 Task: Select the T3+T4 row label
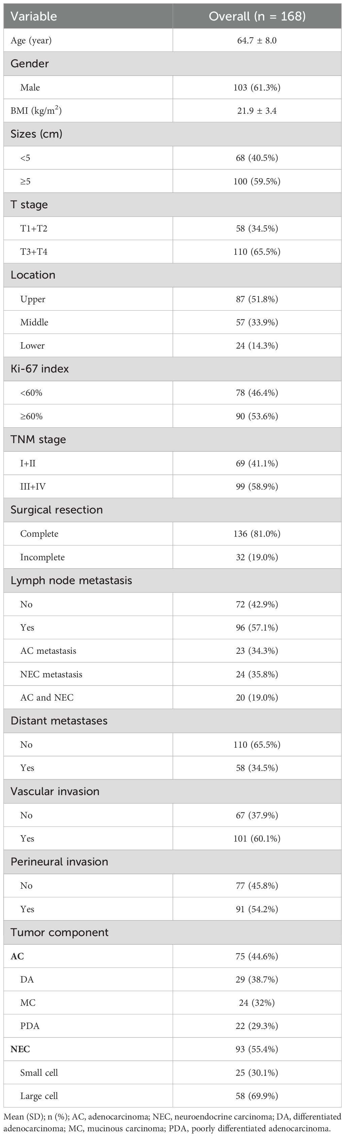point(34,252)
